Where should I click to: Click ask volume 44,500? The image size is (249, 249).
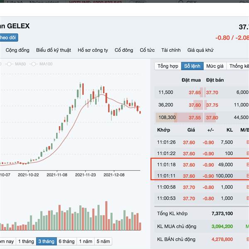pyautogui.click(x=241, y=117)
